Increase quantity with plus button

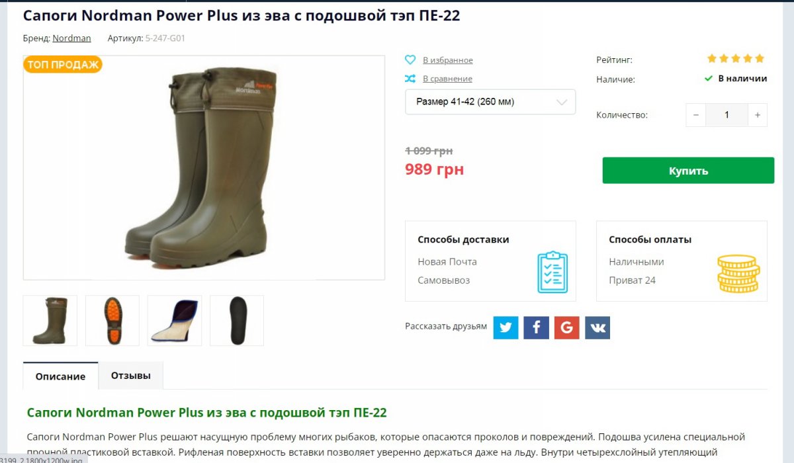point(758,115)
